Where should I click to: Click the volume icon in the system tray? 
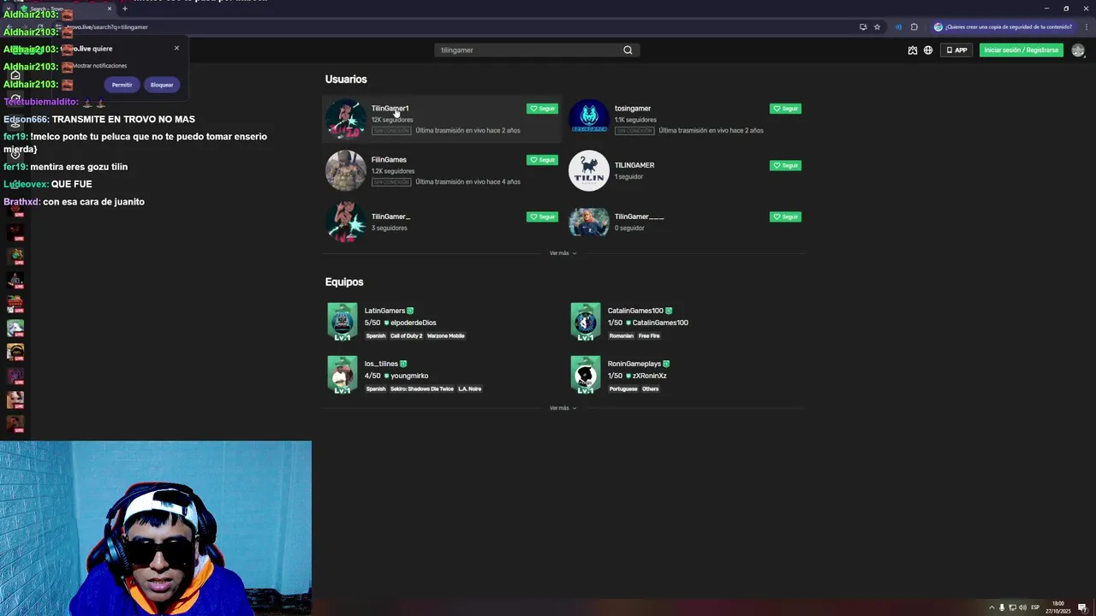[x=1022, y=607]
